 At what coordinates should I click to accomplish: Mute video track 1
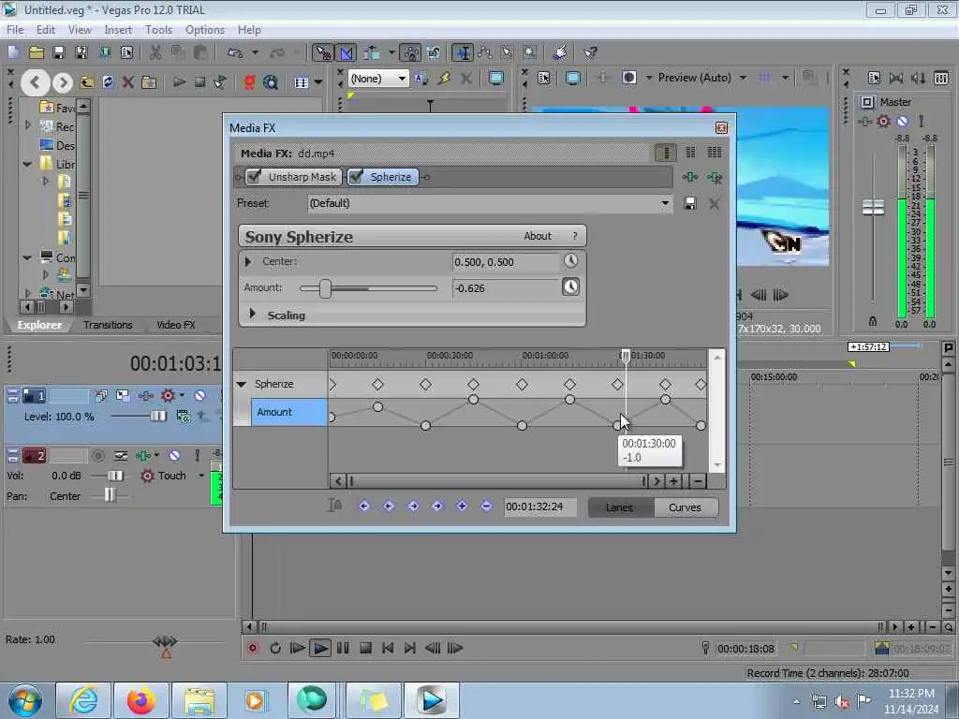(199, 396)
